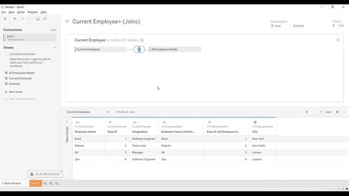Switch to the Sheet 1 tab
Image resolution: width=349 pixels, height=196 pixels.
point(35,183)
